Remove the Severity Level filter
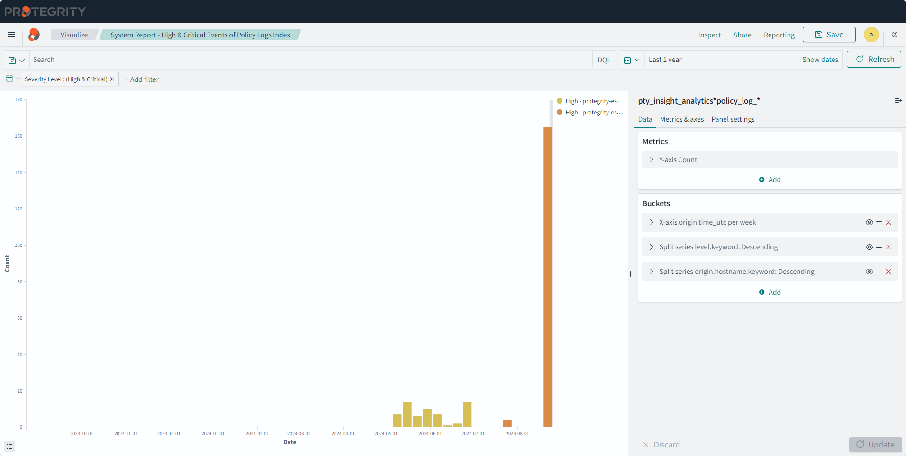The image size is (906, 456). click(x=112, y=79)
